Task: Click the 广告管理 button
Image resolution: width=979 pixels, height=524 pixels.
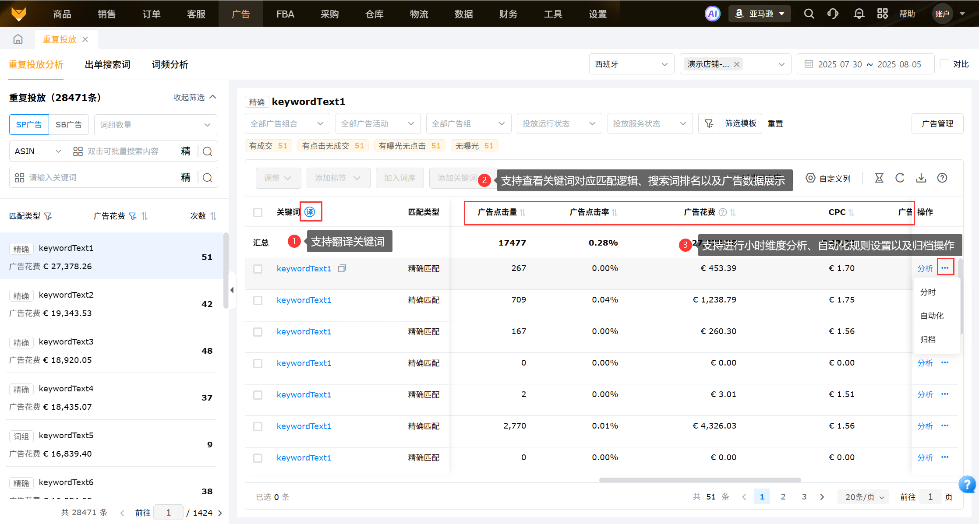Action: coord(937,123)
